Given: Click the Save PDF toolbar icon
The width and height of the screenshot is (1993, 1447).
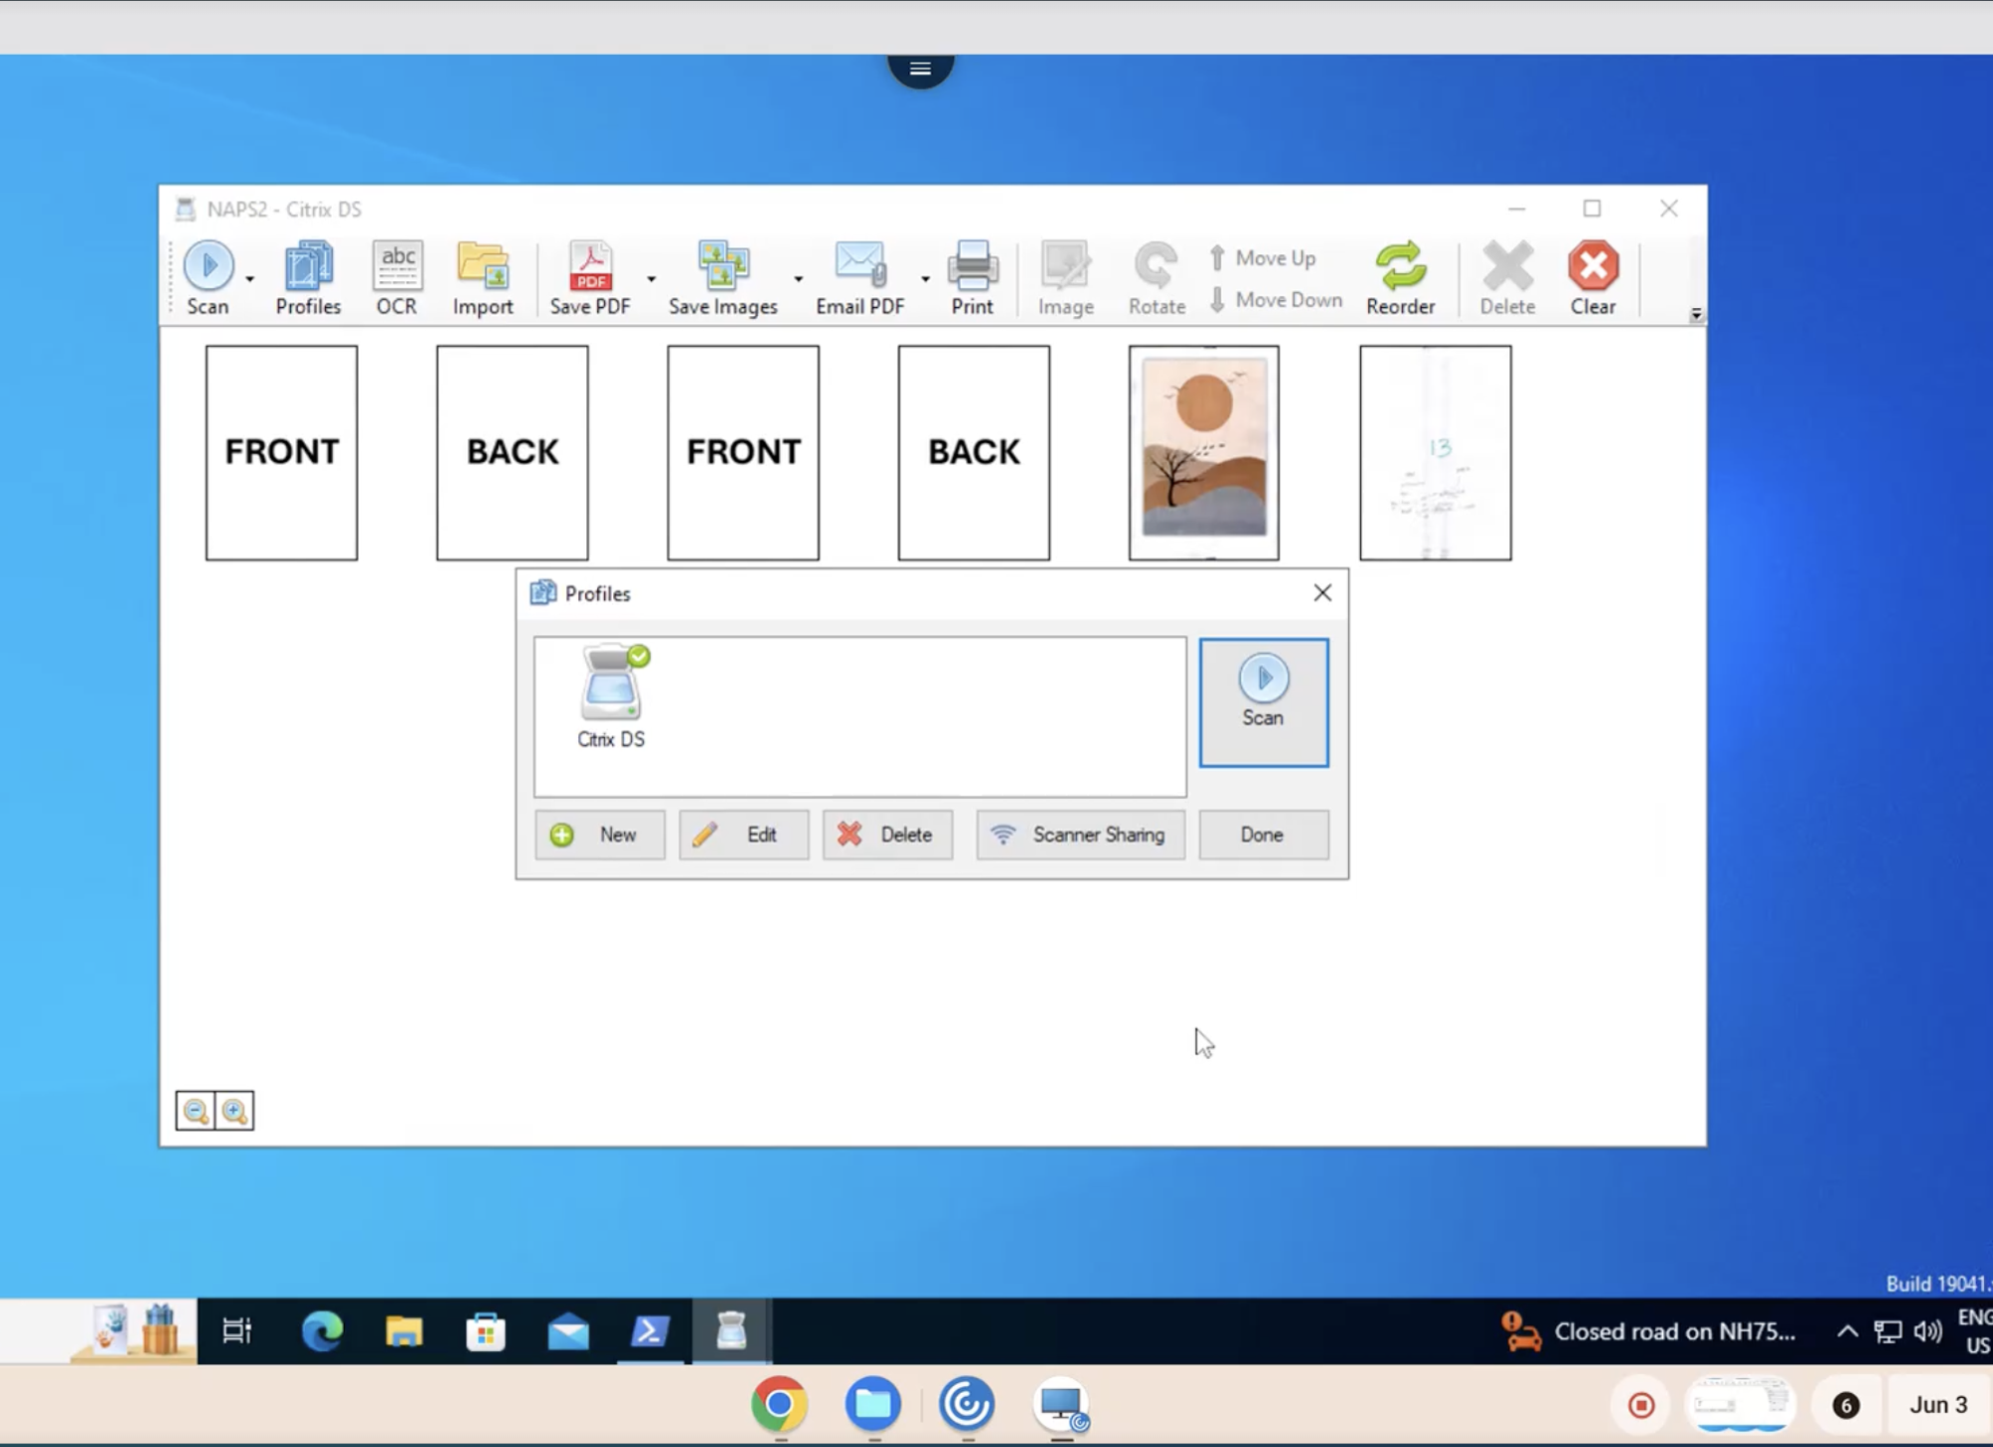Looking at the screenshot, I should [x=589, y=278].
